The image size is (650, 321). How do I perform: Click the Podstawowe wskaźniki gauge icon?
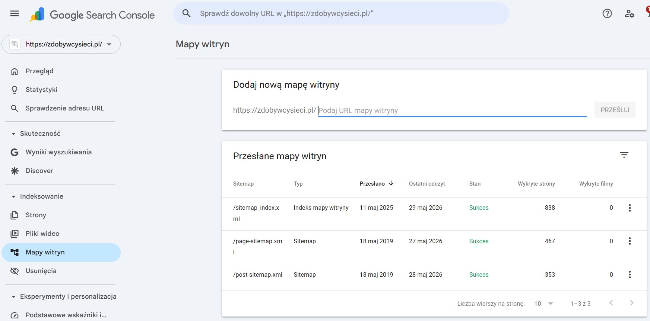pyautogui.click(x=15, y=315)
